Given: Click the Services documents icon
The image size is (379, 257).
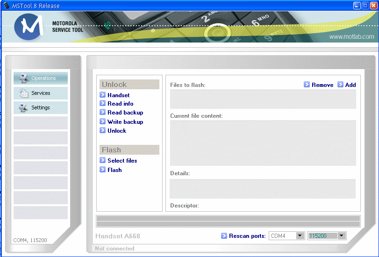Looking at the screenshot, I should point(24,93).
